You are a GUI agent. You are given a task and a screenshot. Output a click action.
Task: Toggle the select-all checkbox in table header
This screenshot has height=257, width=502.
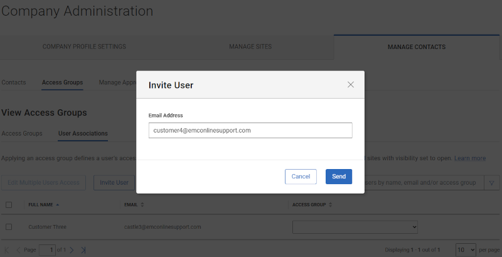tap(9, 205)
